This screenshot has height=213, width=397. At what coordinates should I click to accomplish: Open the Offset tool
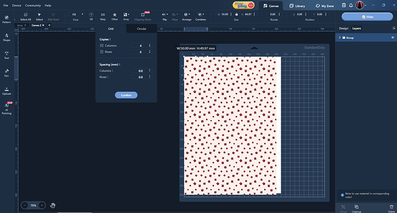(114, 17)
